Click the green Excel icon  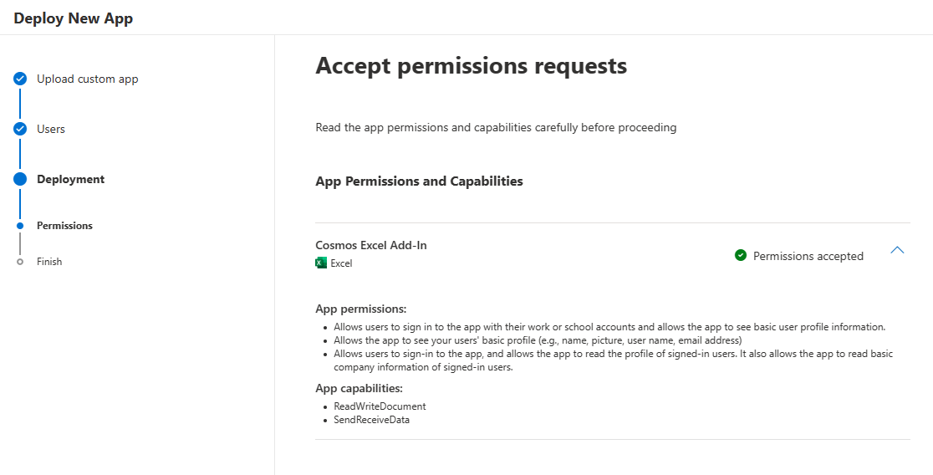point(321,263)
